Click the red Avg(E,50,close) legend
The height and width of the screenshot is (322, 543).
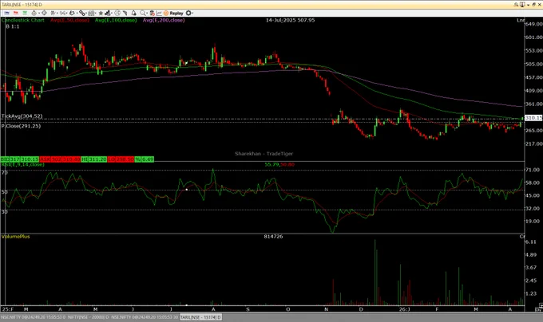69,20
